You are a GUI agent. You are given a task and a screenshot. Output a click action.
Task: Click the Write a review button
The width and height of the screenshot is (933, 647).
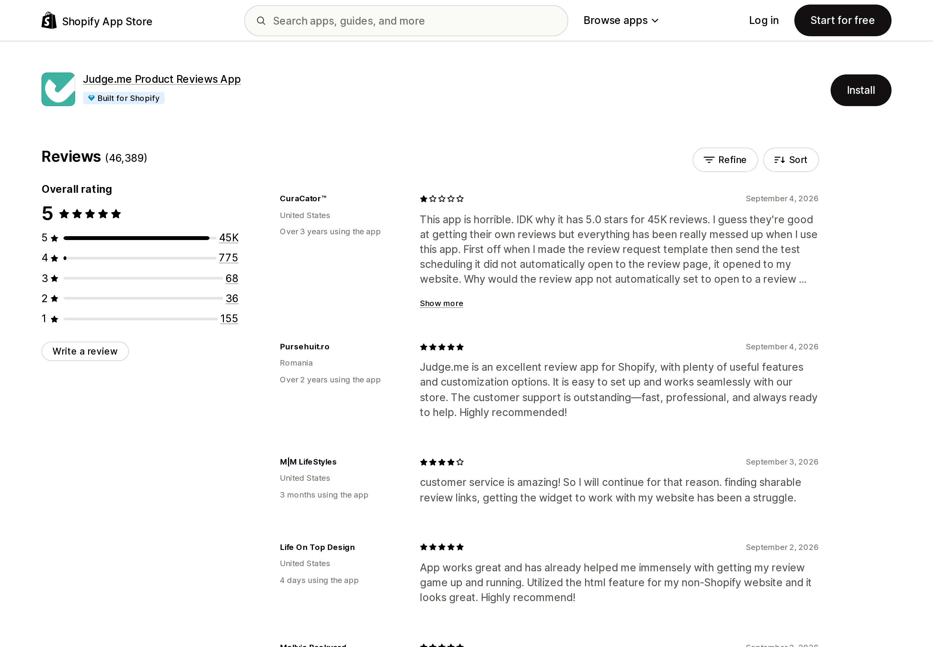pos(85,351)
